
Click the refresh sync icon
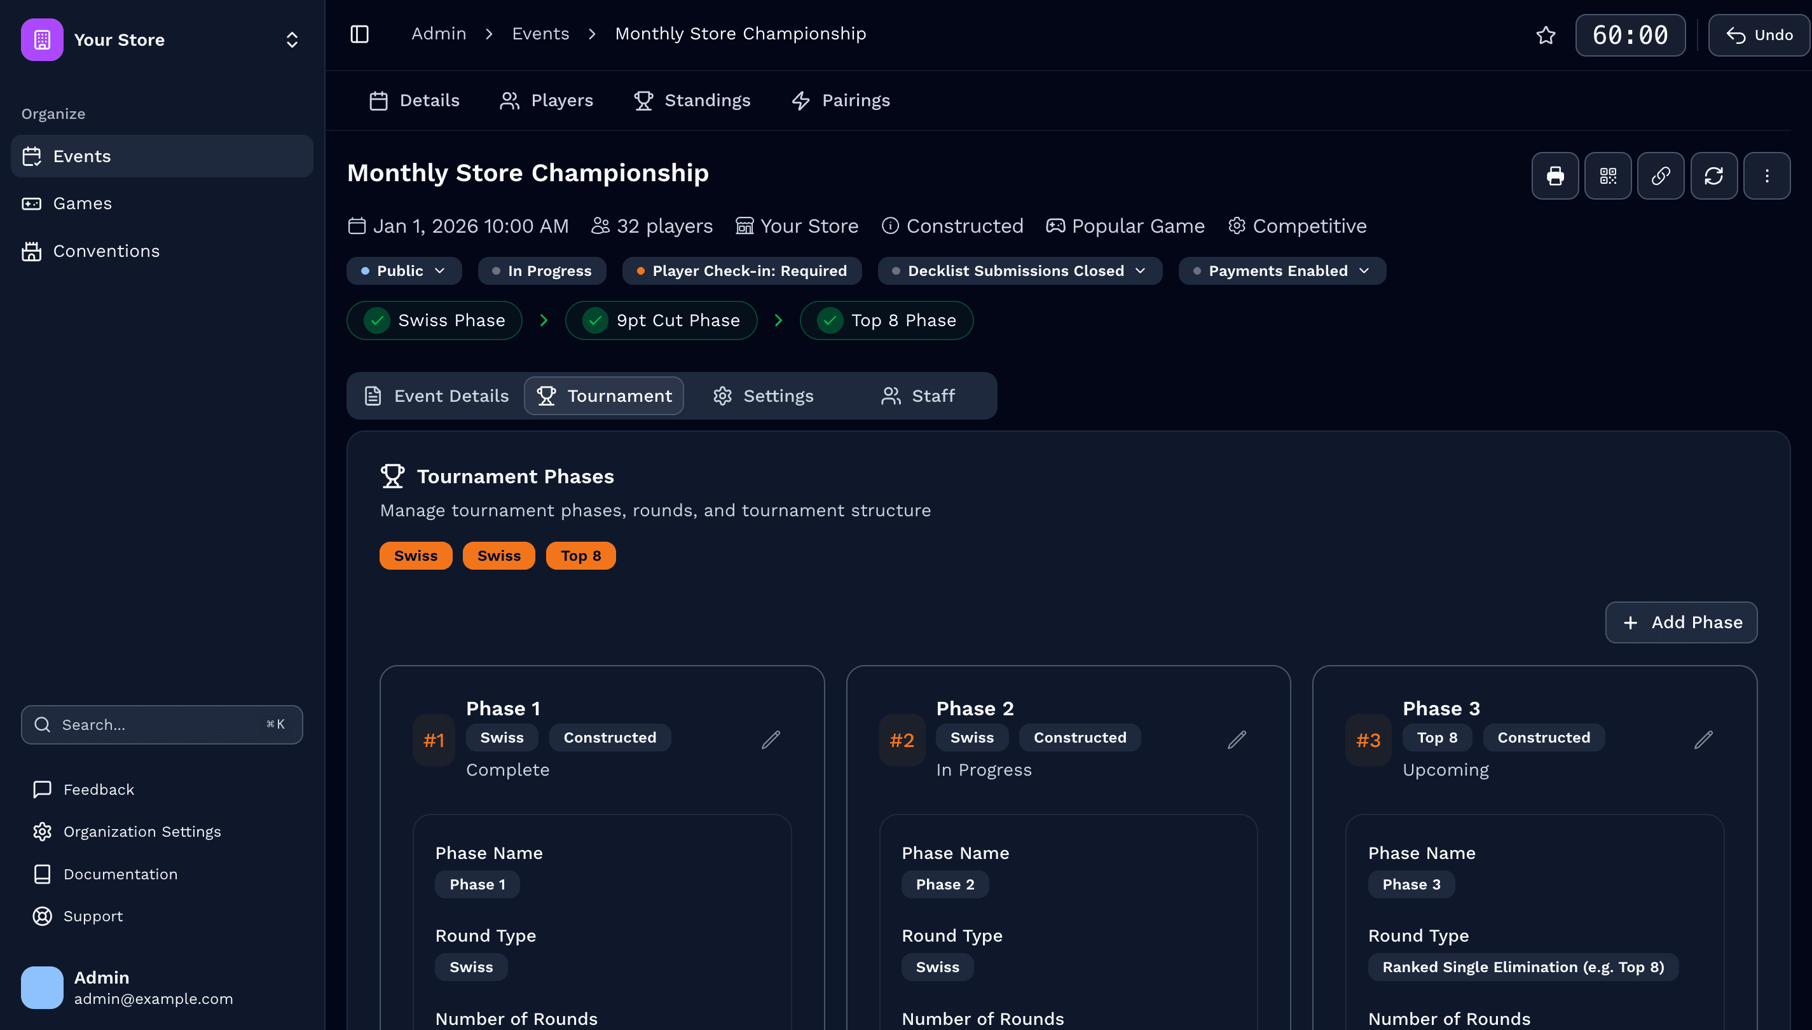click(1713, 175)
